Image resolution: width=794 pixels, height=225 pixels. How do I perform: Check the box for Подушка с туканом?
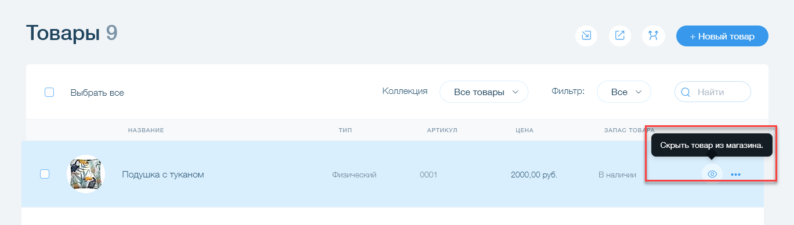click(45, 174)
